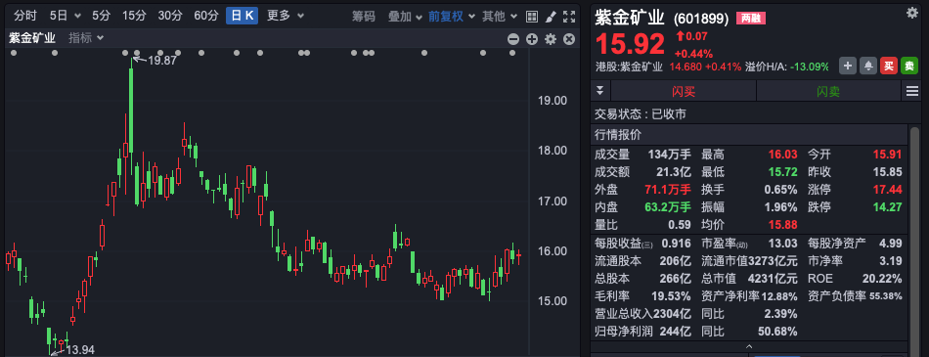Zoom out chart with minus circle icon
Viewport: 929px width, 357px height.
point(513,39)
